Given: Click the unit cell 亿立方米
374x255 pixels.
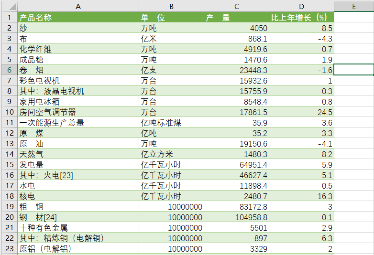Looking at the screenshot, I should [x=172, y=154].
